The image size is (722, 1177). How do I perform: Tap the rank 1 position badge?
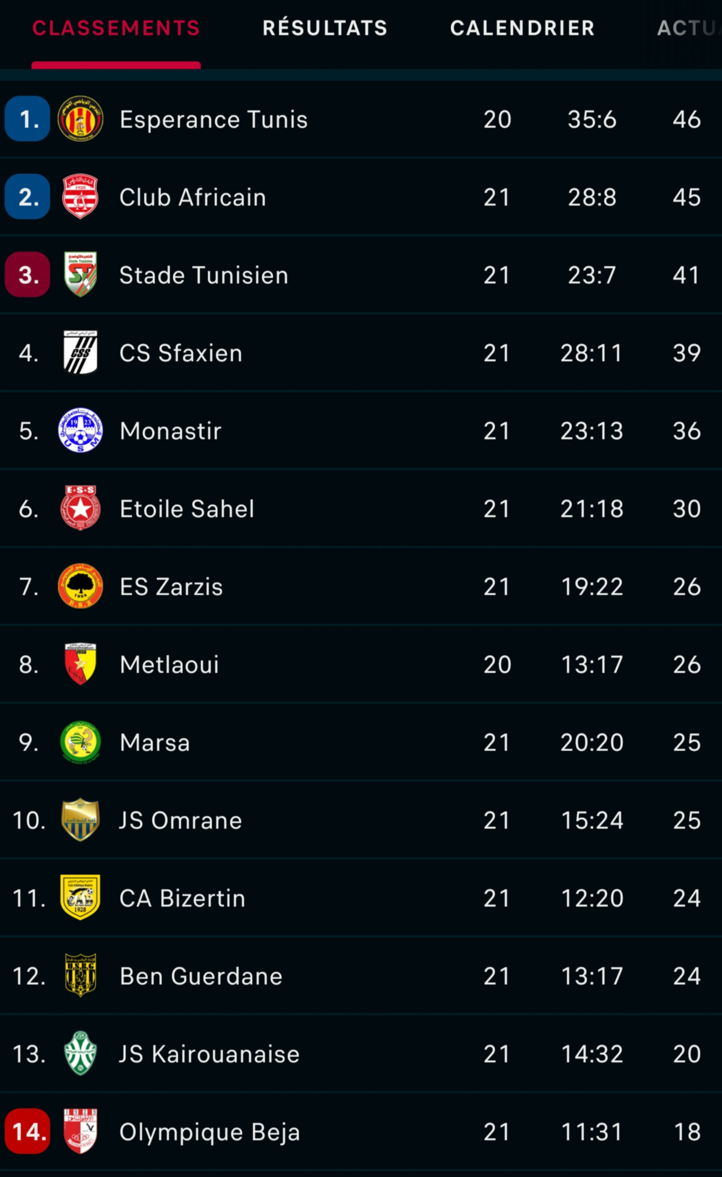point(28,119)
